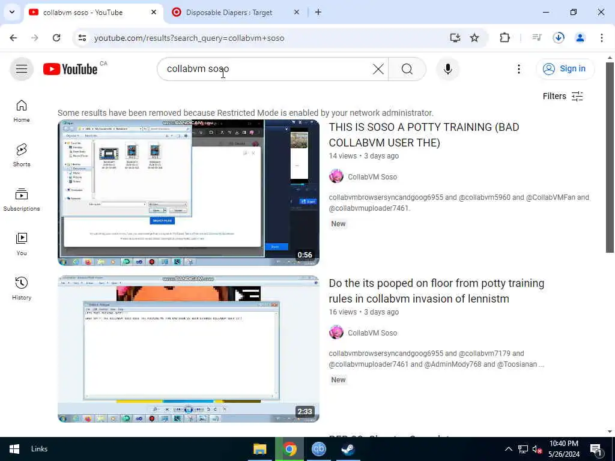
Task: Click the New badge on first result
Action: (x=338, y=224)
